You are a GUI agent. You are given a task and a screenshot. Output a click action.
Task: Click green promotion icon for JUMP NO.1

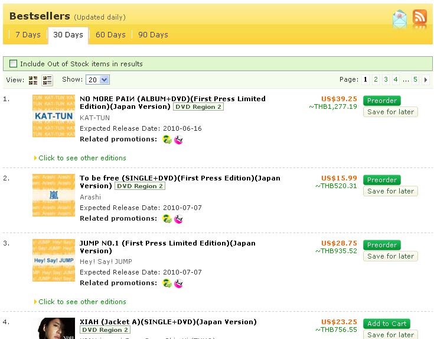click(167, 283)
